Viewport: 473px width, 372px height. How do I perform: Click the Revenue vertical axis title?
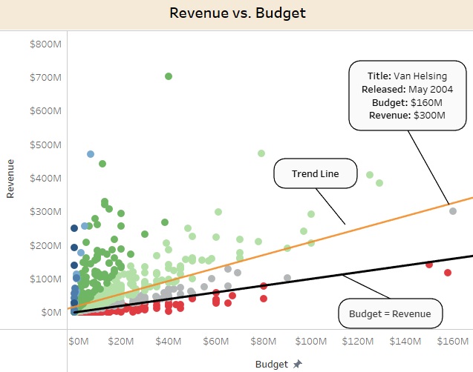pyautogui.click(x=10, y=180)
